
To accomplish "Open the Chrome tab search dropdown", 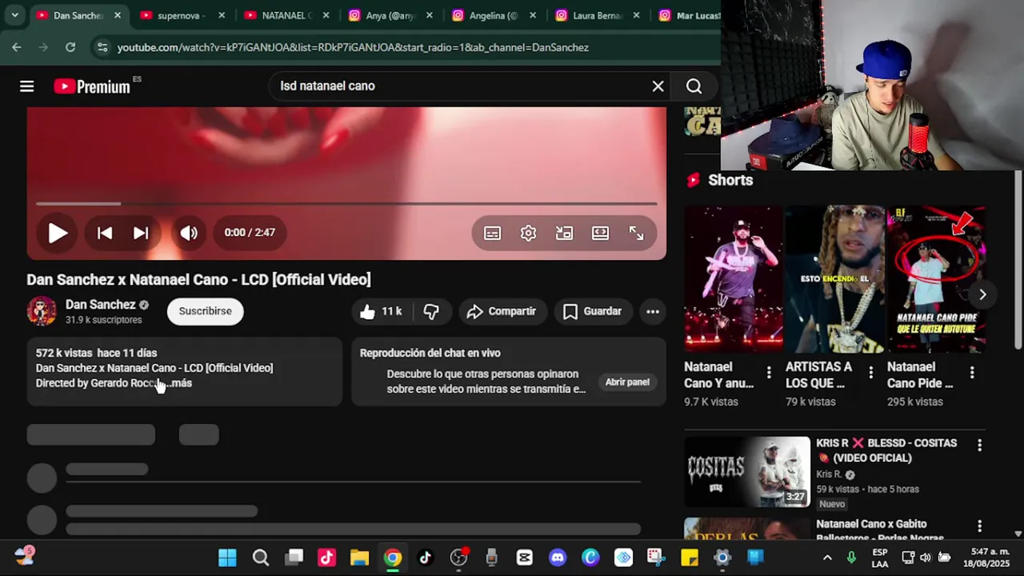I will pyautogui.click(x=14, y=15).
